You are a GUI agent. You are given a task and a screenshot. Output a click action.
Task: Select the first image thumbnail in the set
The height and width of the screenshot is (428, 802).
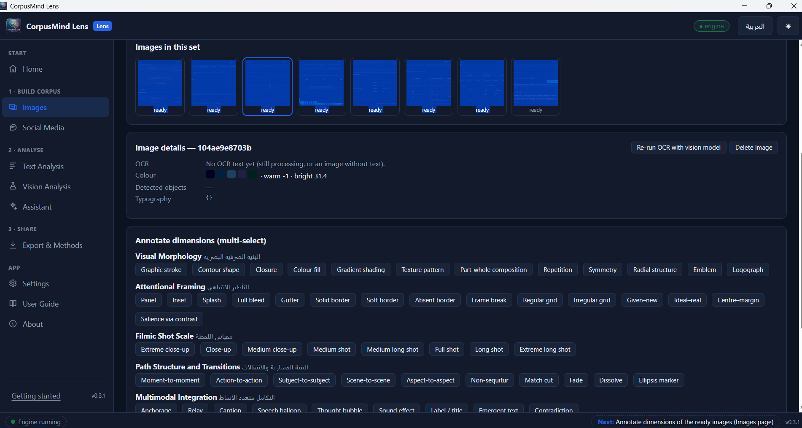coord(160,86)
